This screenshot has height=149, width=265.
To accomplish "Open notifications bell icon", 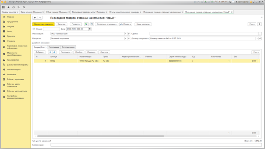I will pyautogui.click(x=24, y=7).
